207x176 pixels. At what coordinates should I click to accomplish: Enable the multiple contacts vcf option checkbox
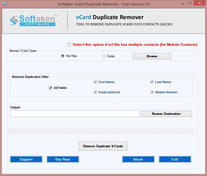(x=69, y=44)
